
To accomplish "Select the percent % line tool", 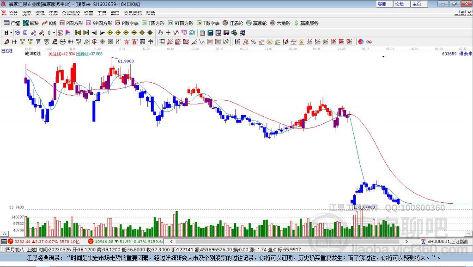I will click(x=254, y=42).
